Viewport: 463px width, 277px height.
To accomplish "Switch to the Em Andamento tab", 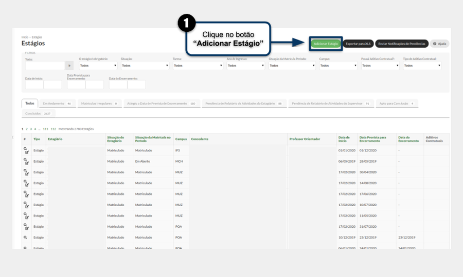I will pos(57,104).
